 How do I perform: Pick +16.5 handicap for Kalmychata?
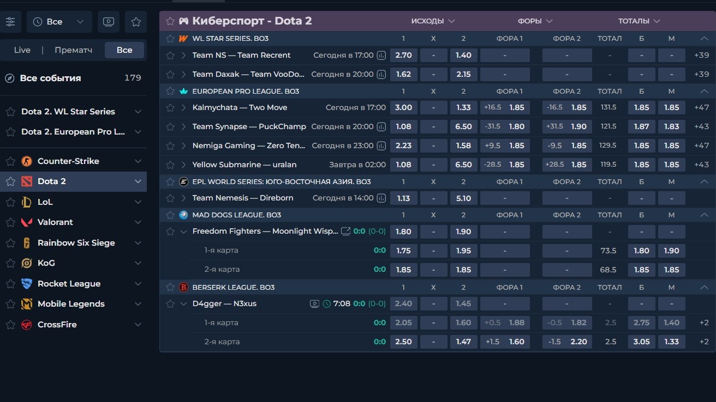click(x=505, y=107)
